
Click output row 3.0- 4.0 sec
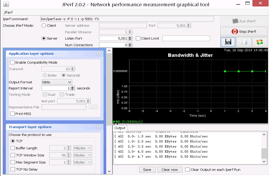click(161, 151)
